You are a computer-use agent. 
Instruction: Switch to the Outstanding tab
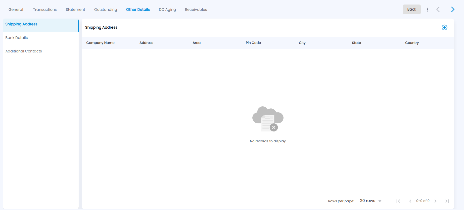pyautogui.click(x=106, y=10)
